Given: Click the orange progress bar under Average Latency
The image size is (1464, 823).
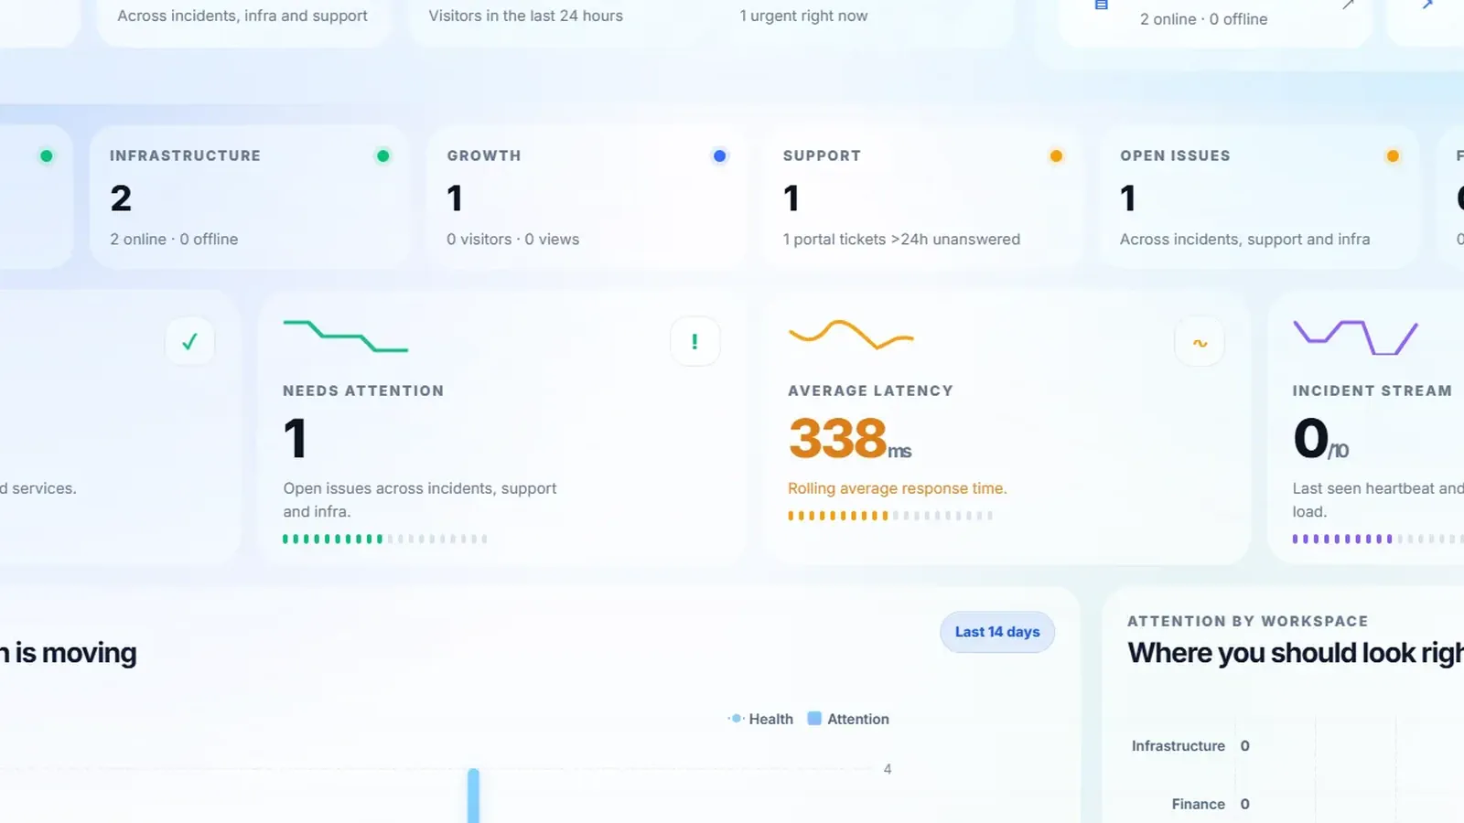Looking at the screenshot, I should [890, 516].
